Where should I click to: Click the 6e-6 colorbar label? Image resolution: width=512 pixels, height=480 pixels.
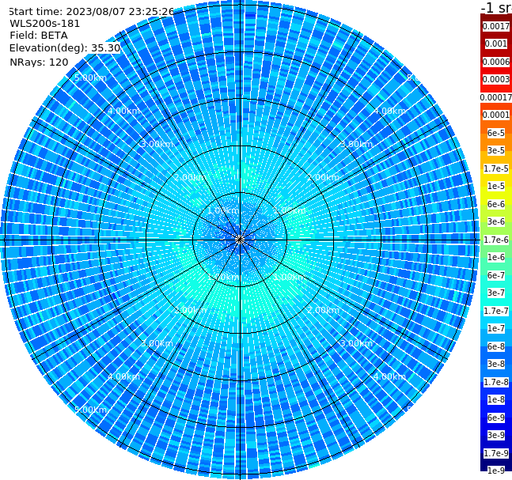(x=496, y=204)
